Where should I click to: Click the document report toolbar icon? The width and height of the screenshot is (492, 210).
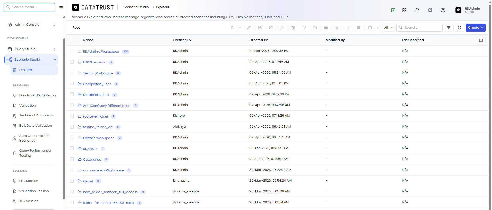coord(337,28)
